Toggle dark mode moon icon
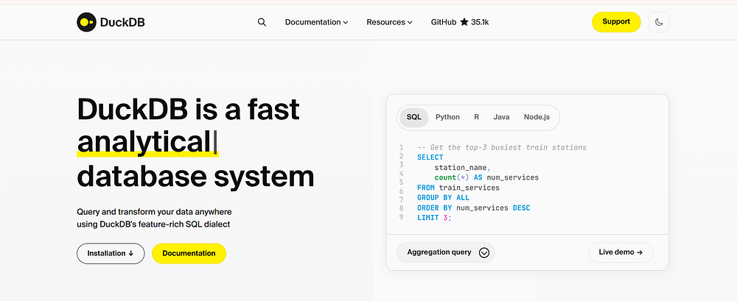The width and height of the screenshot is (737, 301). point(658,22)
